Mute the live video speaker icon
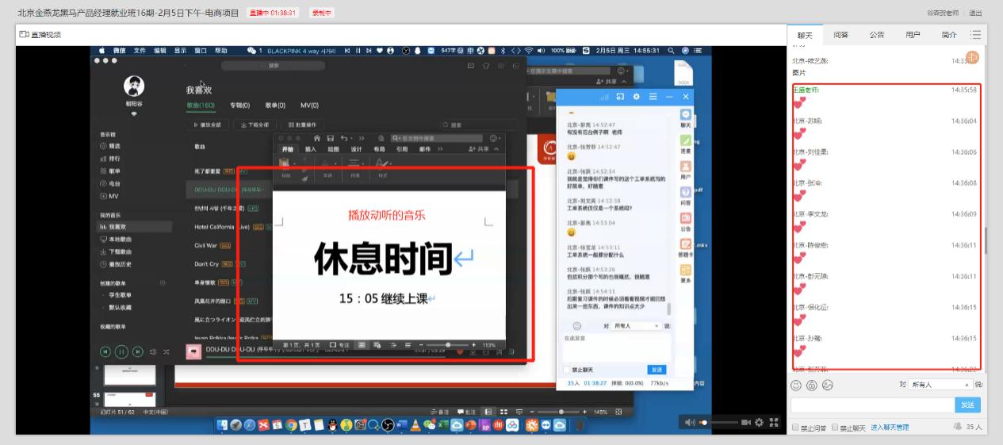This screenshot has height=445, width=1003. coord(689,423)
